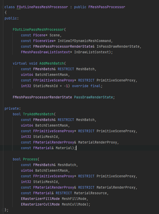
Task: Click the closing brace ending the class
Action: pos(6,210)
